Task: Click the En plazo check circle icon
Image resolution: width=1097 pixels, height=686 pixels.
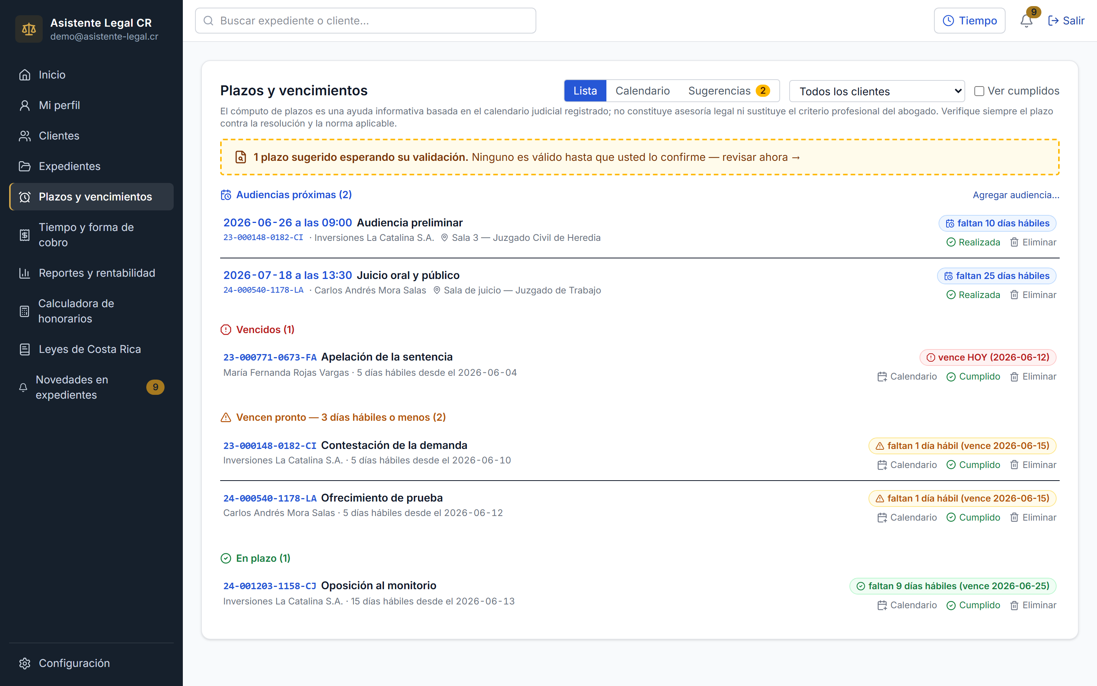Action: click(x=226, y=558)
